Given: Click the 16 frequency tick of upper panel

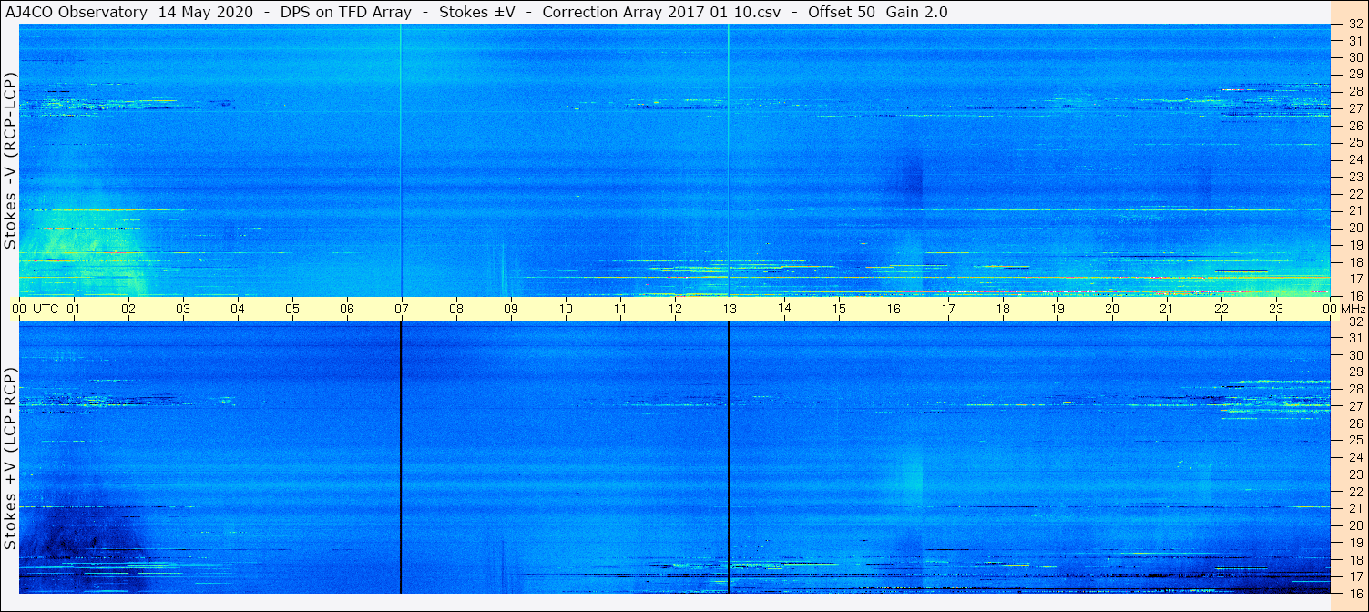Looking at the screenshot, I should pyautogui.click(x=1354, y=296).
